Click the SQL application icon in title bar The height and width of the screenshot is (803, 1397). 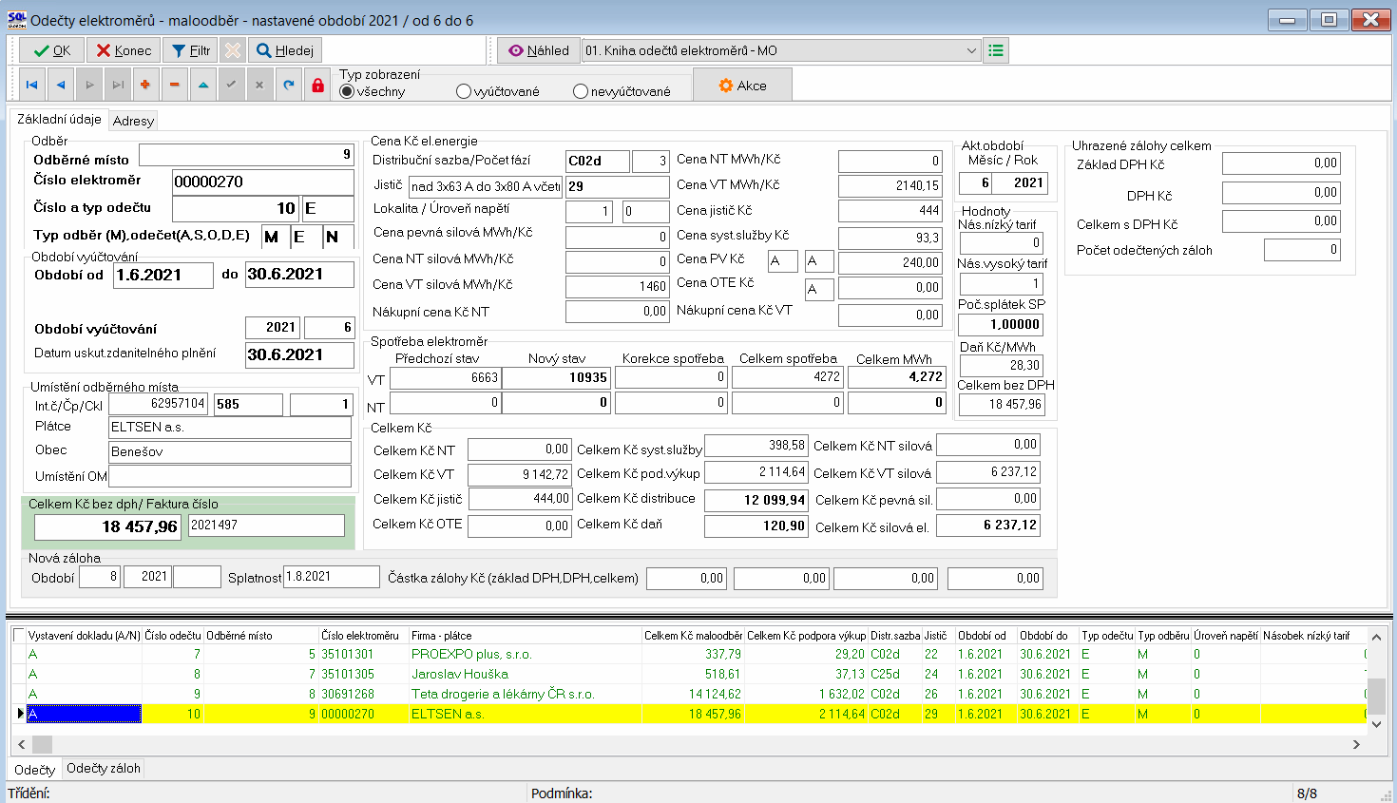(x=17, y=20)
